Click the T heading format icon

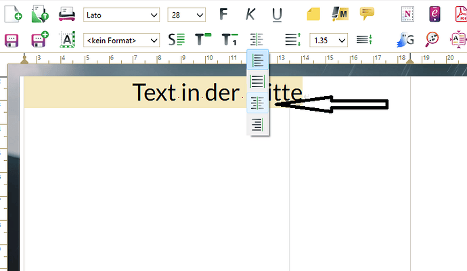[x=203, y=40]
